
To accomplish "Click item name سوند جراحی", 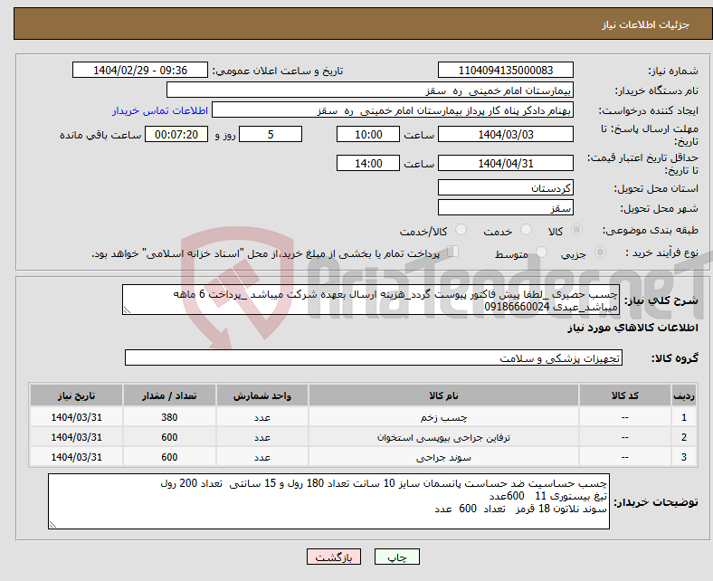I will pyautogui.click(x=443, y=457).
